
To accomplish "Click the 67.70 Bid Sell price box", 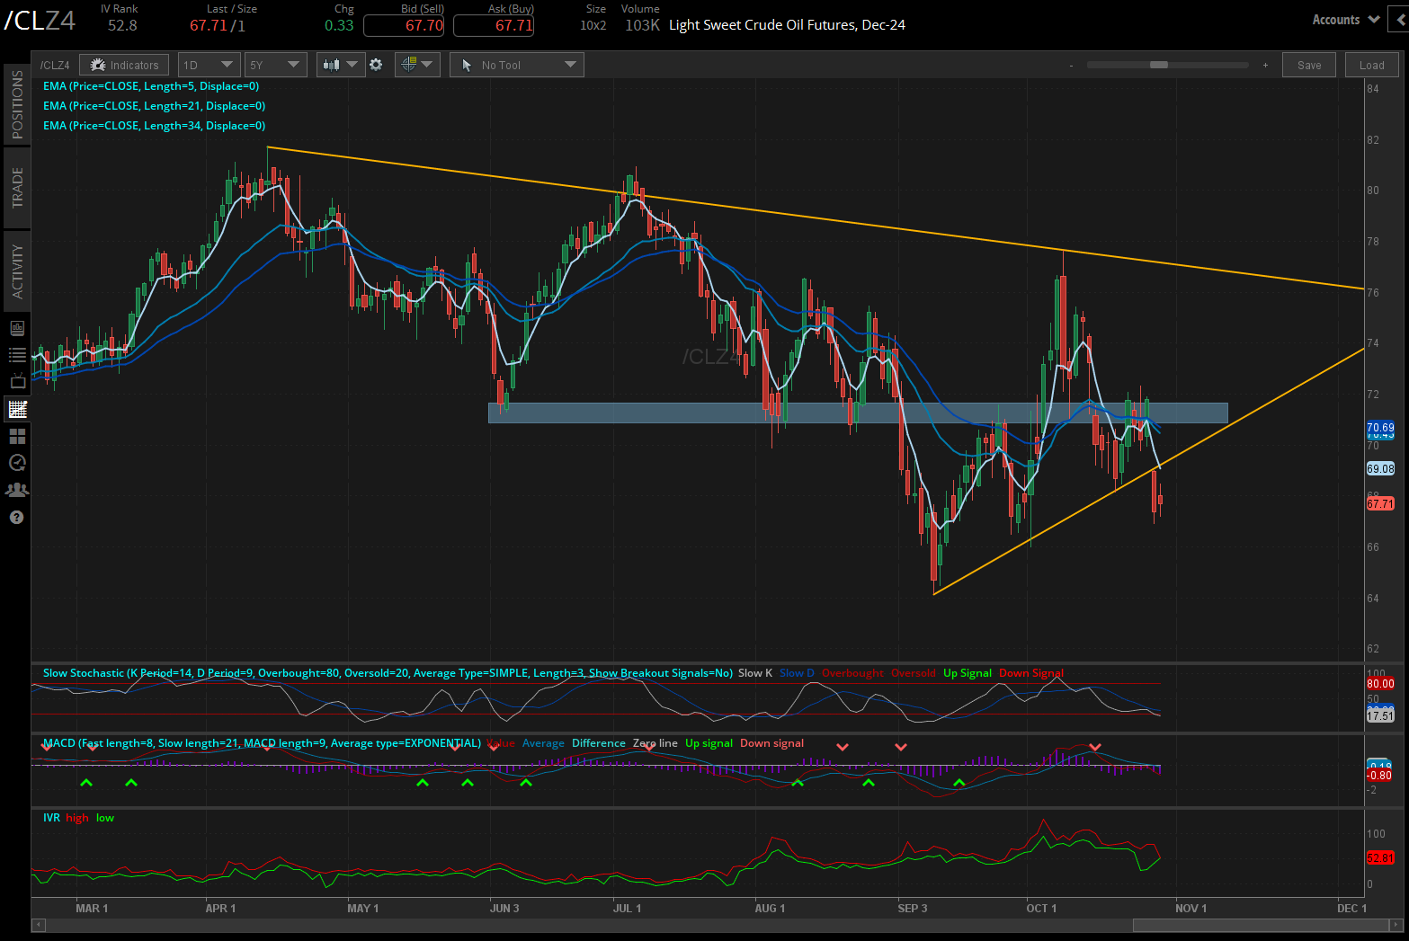I will point(404,25).
